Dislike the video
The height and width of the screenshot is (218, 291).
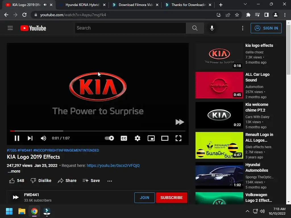[x=41, y=181]
